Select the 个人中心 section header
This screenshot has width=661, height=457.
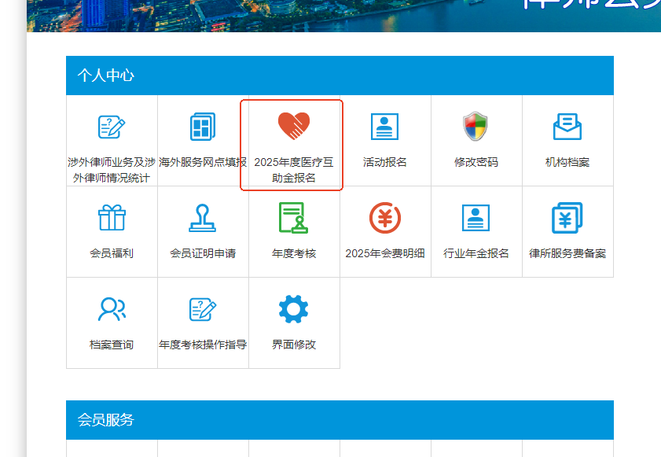106,76
